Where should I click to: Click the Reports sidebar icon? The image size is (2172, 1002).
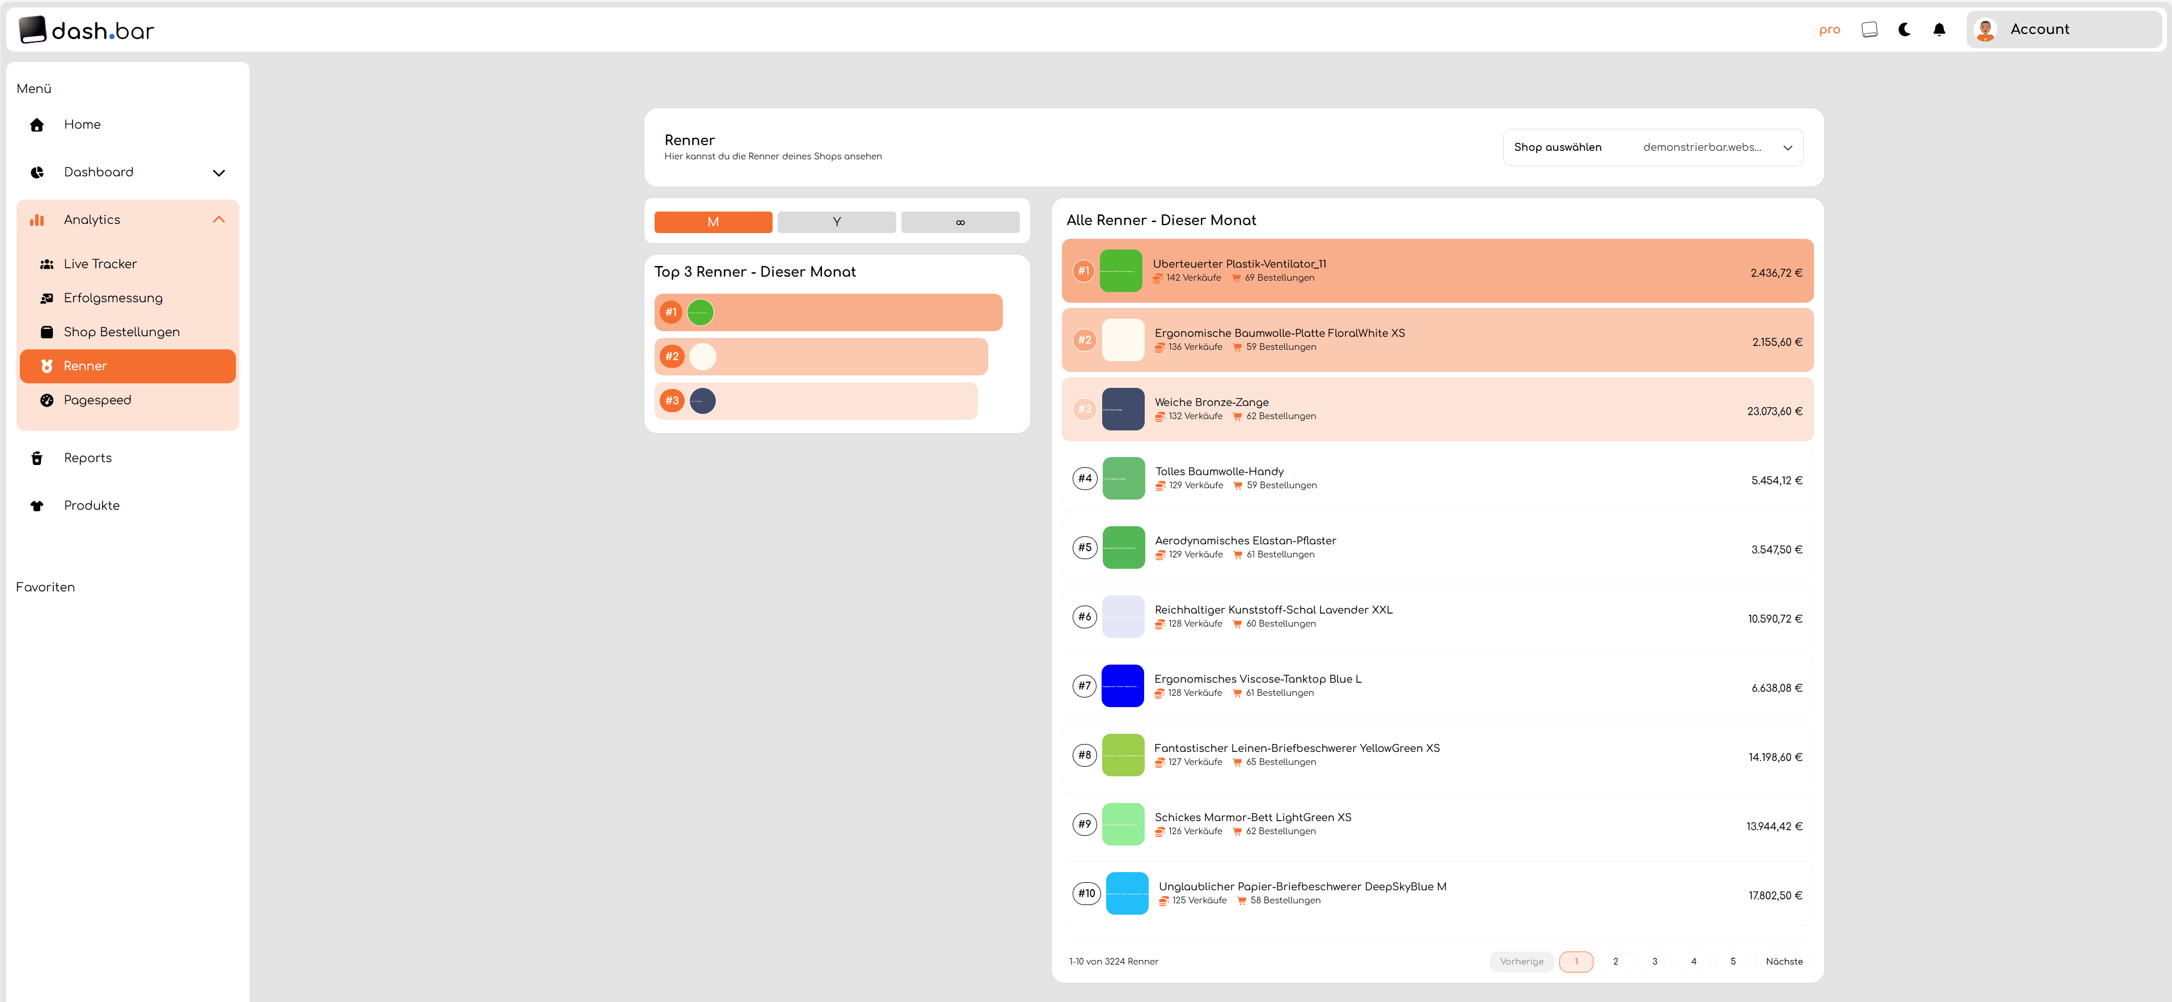(37, 458)
